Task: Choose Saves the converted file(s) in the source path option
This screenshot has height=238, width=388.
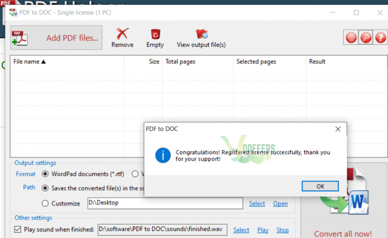Action: coord(45,188)
